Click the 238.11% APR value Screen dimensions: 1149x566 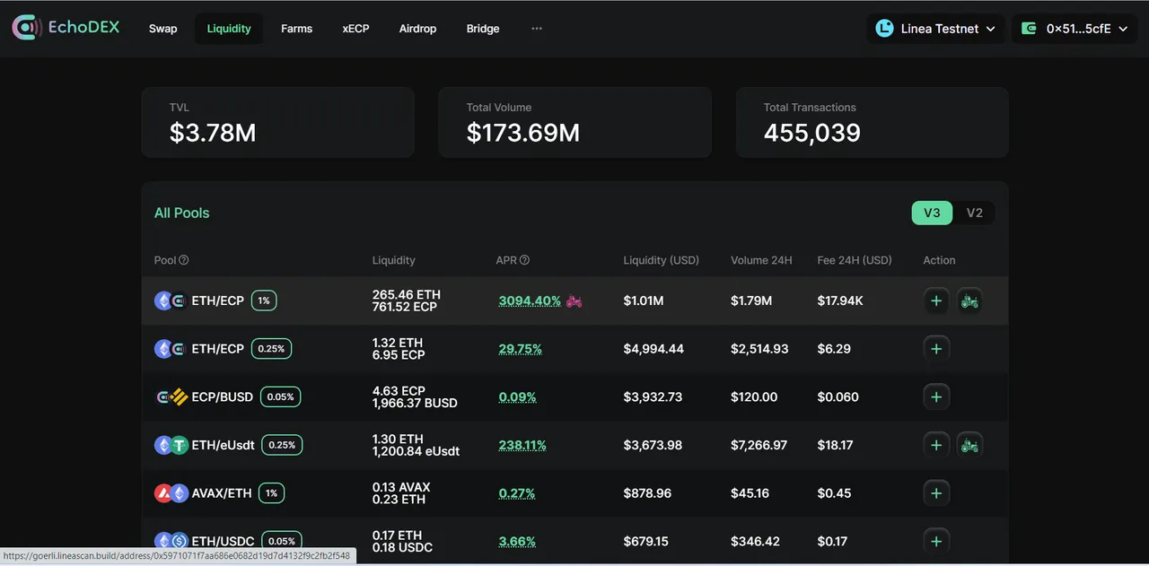pyautogui.click(x=522, y=445)
